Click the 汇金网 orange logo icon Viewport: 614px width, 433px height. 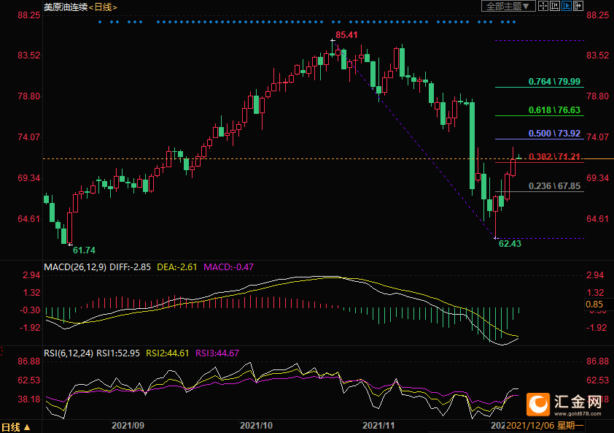[x=539, y=405]
